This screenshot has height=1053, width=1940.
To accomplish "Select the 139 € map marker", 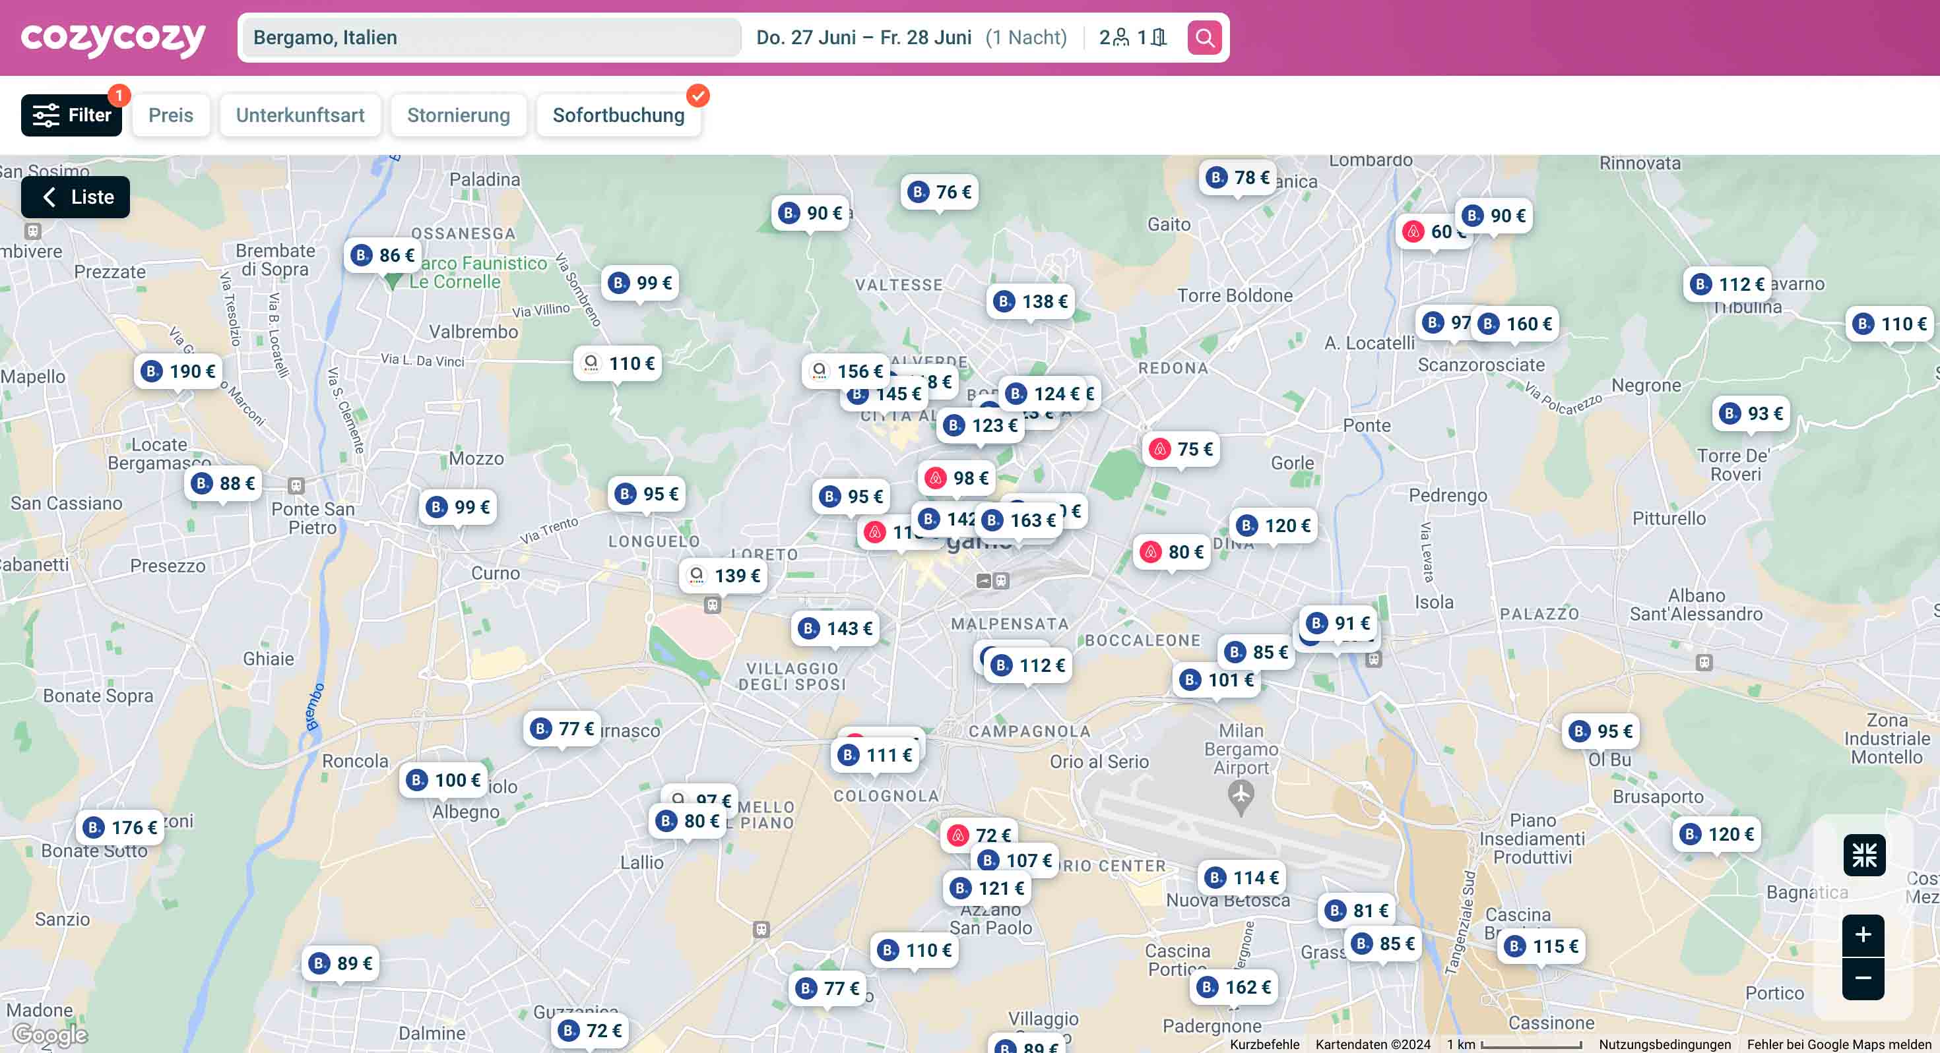I will (723, 576).
